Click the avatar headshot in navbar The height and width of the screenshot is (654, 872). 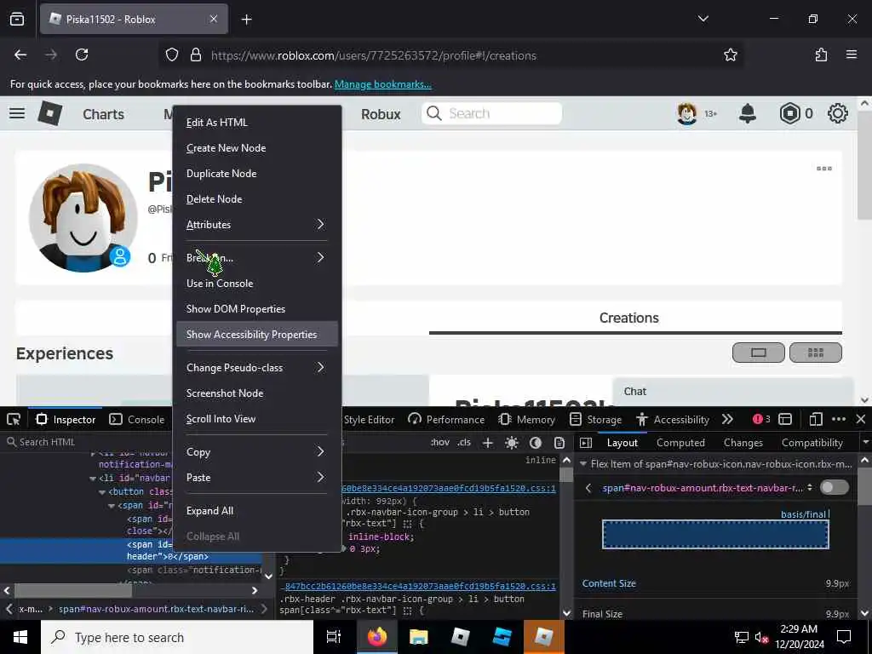pyautogui.click(x=687, y=113)
